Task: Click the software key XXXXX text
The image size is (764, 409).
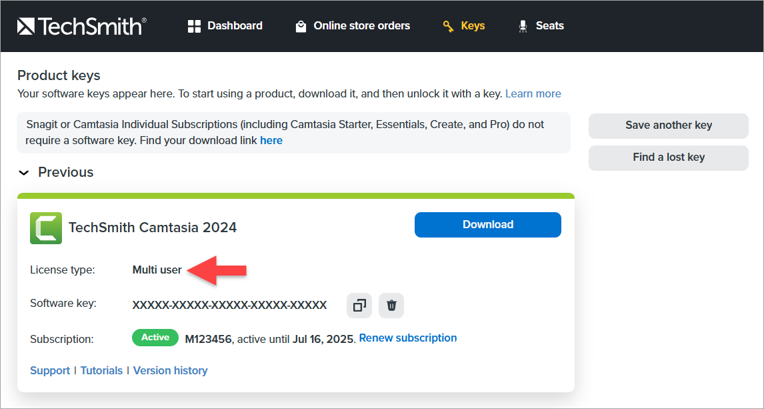Action: pos(229,306)
